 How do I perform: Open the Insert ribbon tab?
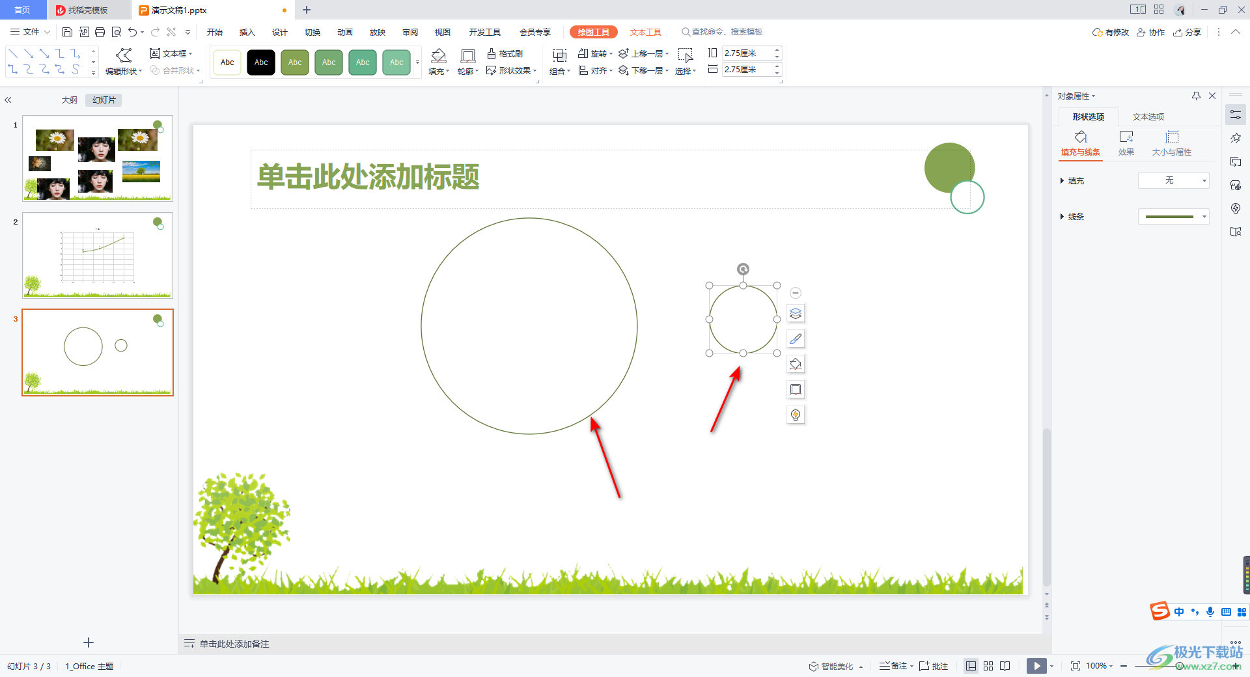point(247,32)
